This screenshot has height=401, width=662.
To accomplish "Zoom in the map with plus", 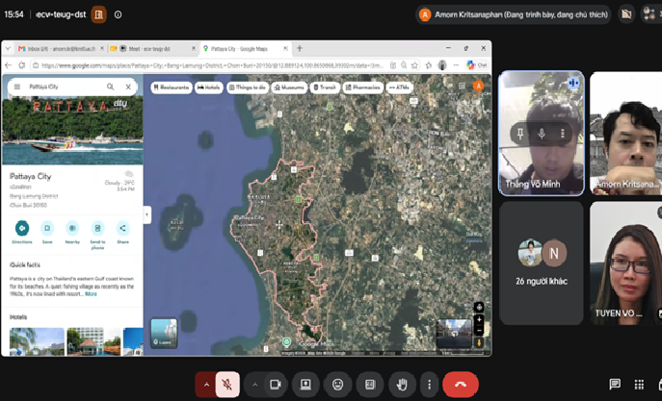I will 479,320.
